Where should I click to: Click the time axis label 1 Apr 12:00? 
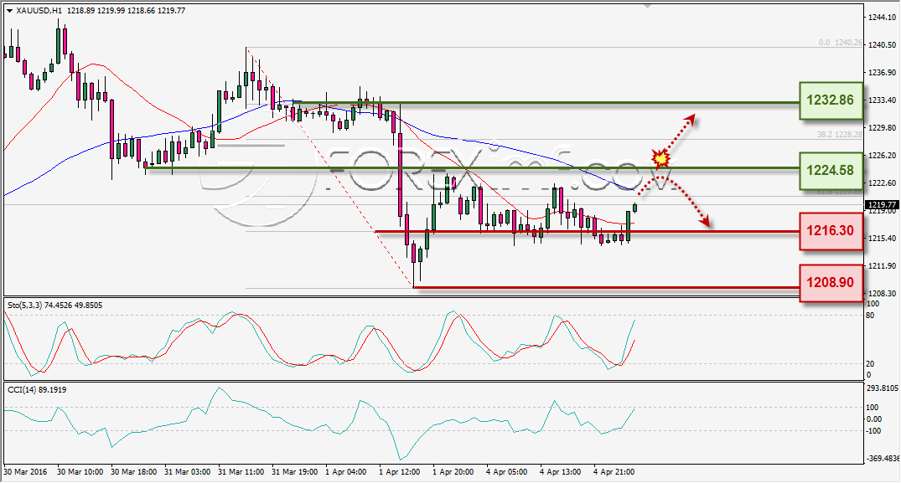pos(399,471)
